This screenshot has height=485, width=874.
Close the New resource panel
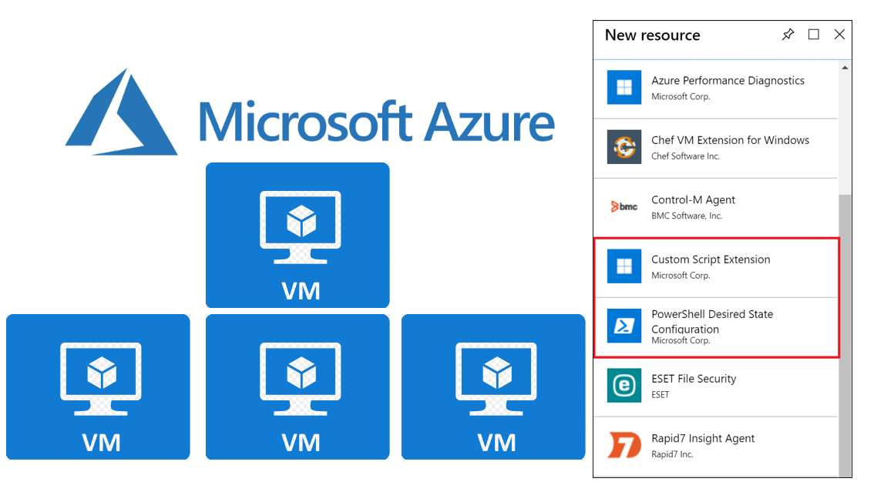[x=839, y=35]
